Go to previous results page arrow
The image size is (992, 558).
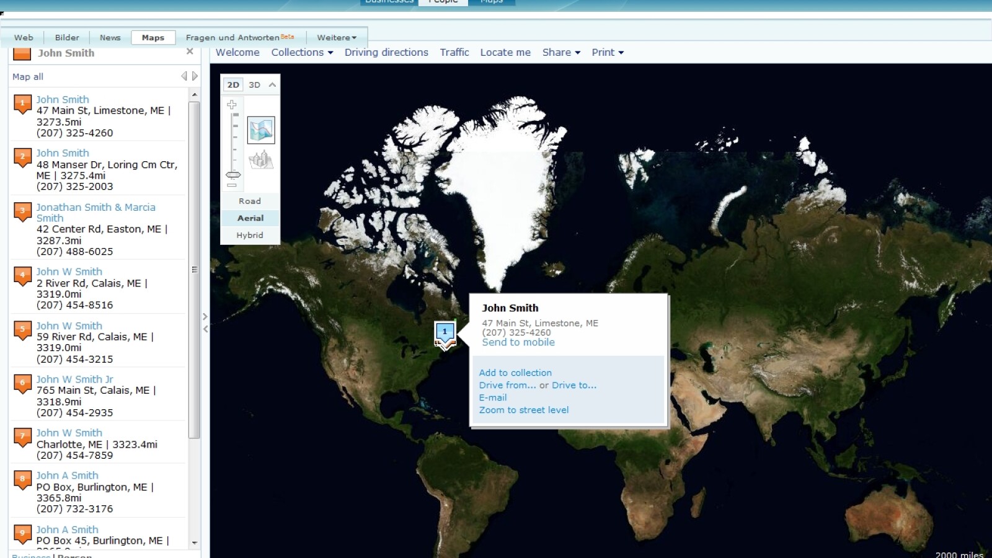[184, 76]
